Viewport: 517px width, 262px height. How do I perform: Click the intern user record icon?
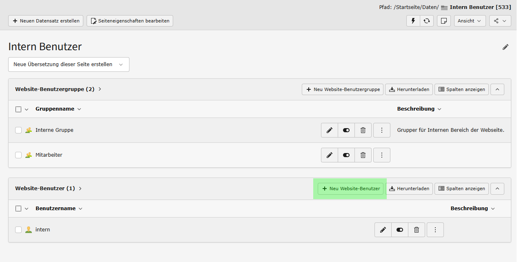[29, 230]
